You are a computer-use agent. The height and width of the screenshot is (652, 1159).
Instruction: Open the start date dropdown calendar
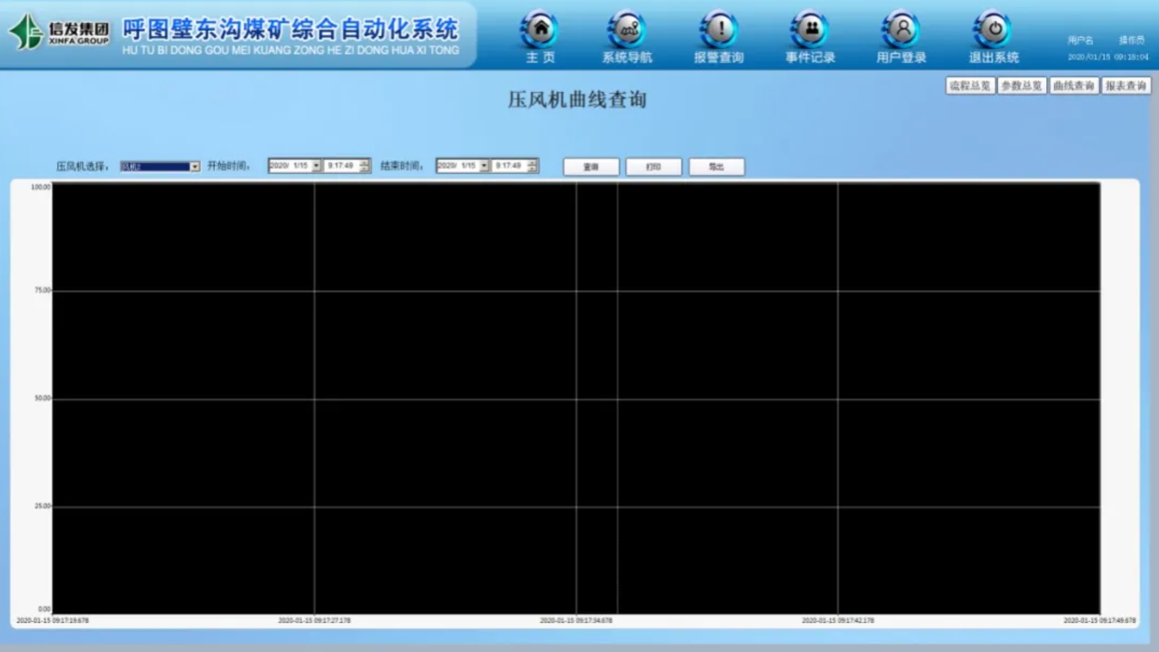(316, 166)
